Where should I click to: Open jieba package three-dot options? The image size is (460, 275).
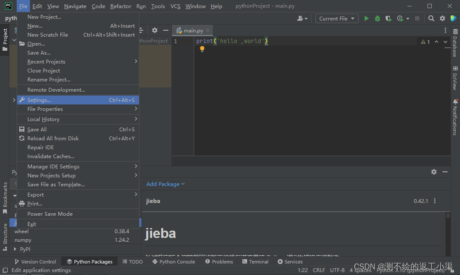[x=435, y=201]
